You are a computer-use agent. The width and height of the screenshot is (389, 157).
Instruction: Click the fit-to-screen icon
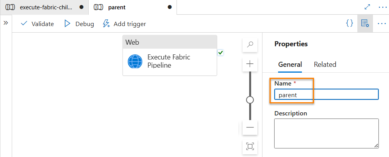pos(250,147)
